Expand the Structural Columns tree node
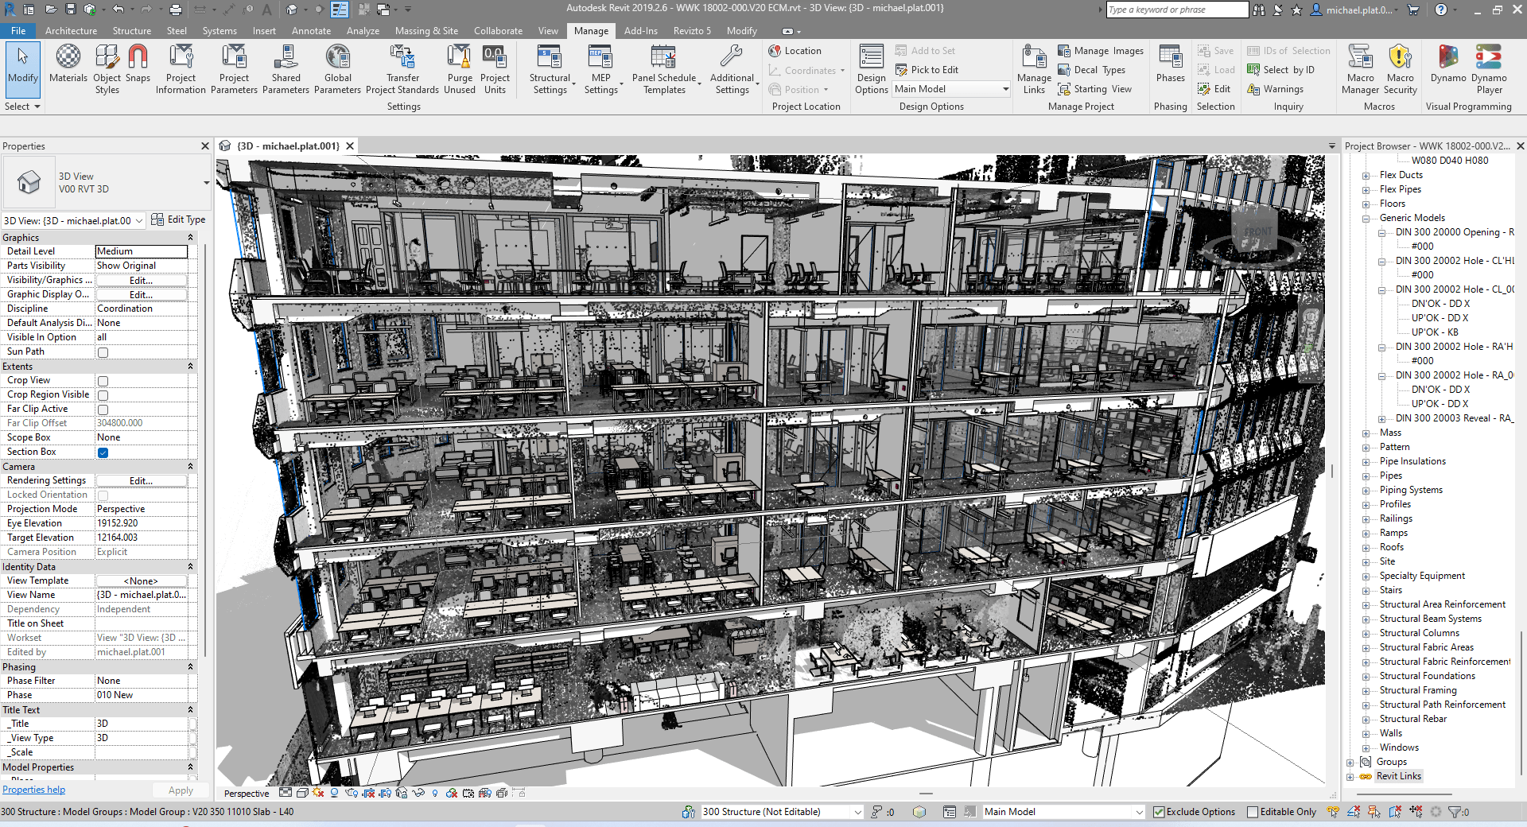Viewport: 1527px width, 827px height. point(1366,634)
